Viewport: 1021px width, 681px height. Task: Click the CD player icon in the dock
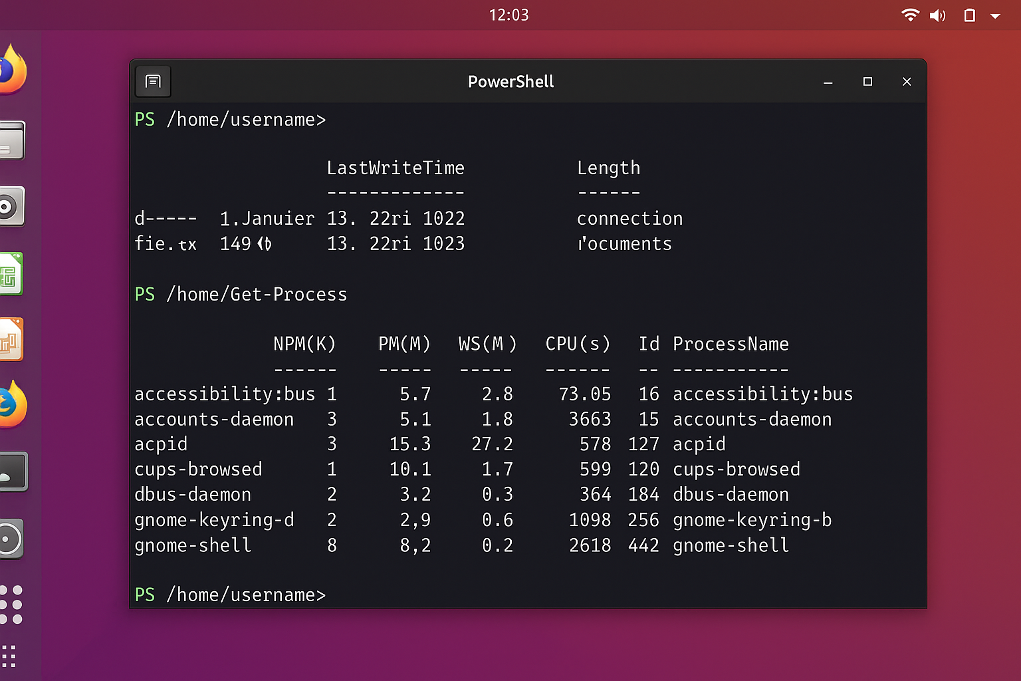pyautogui.click(x=11, y=206)
